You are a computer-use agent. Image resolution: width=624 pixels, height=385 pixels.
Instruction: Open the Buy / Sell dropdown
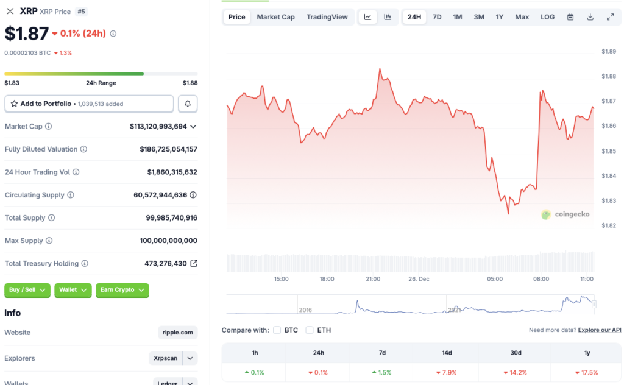pos(27,291)
